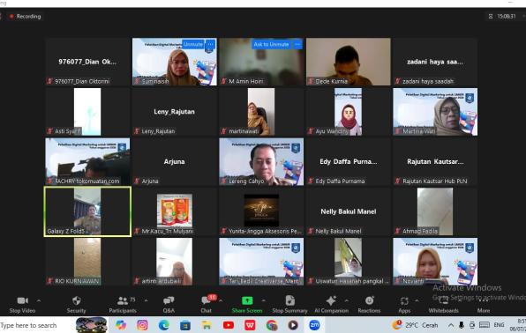
Task: Open the Reactions smiley icon
Action: 369,300
